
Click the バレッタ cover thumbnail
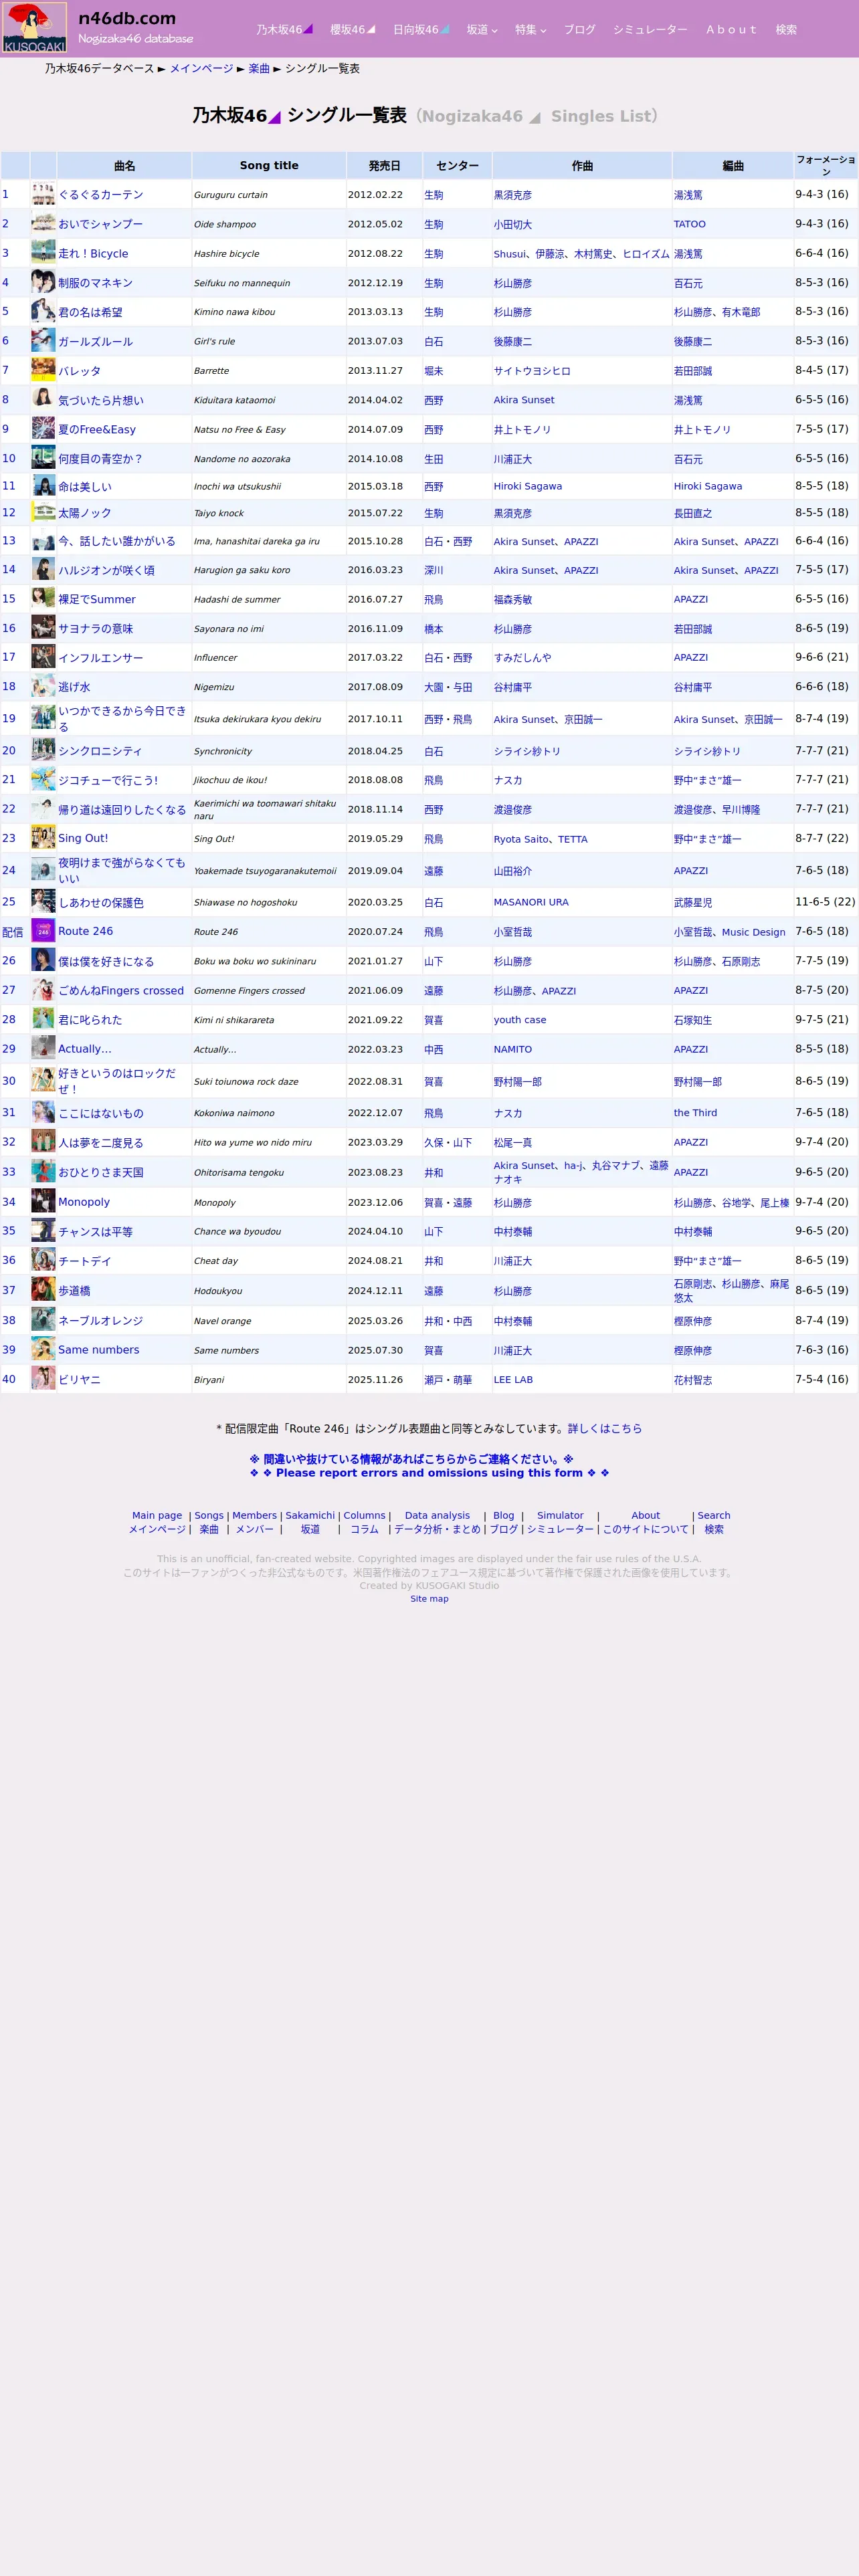[43, 370]
